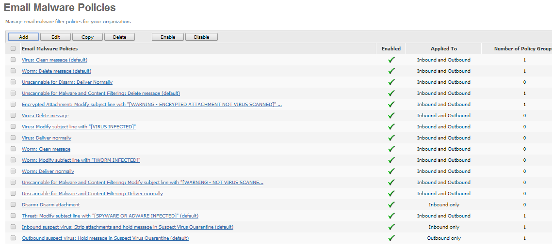
Task: Select checkbox for Unscannable for Disarm policy
Action: tap(13, 82)
